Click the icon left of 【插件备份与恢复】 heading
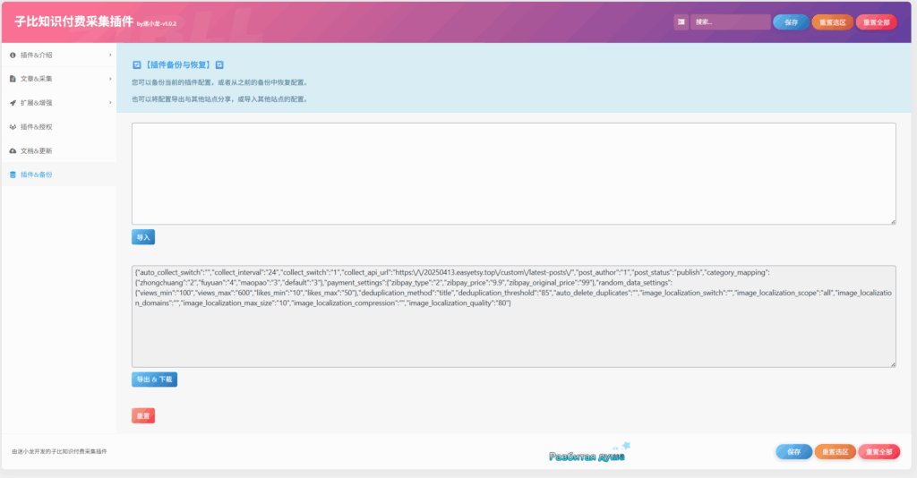This screenshot has height=478, width=917. [136, 64]
